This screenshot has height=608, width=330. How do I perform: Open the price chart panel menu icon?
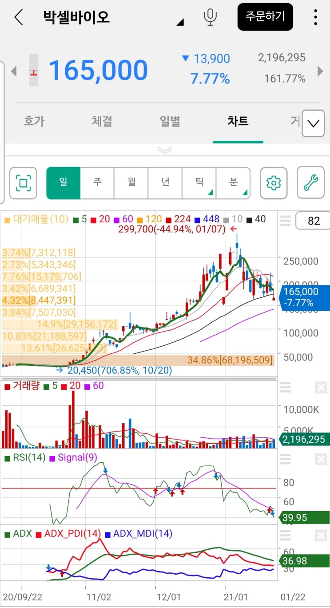285,221
